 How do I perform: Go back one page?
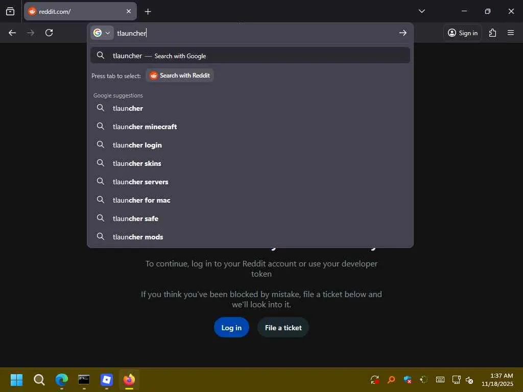[12, 33]
